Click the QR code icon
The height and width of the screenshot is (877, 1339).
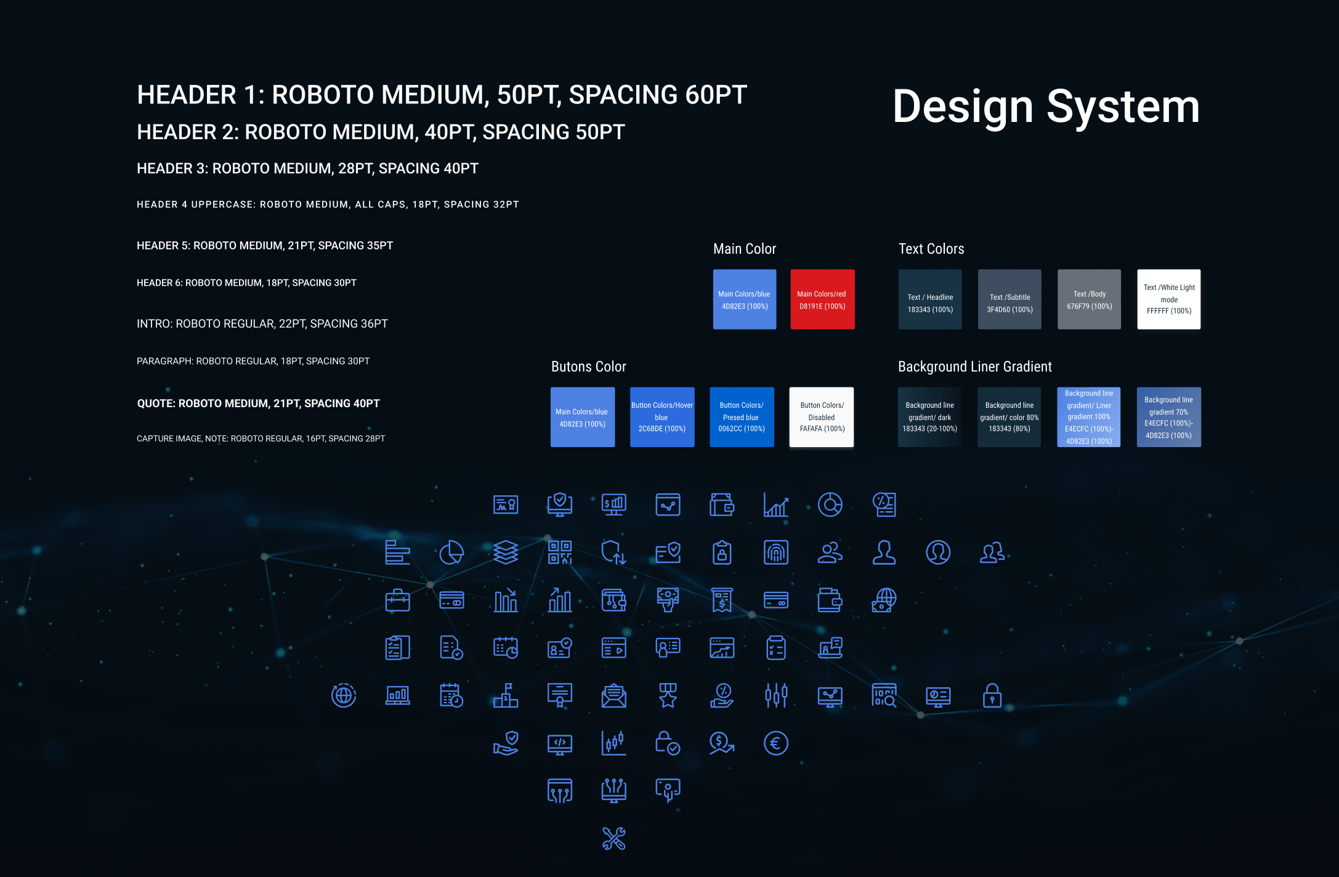coord(560,552)
